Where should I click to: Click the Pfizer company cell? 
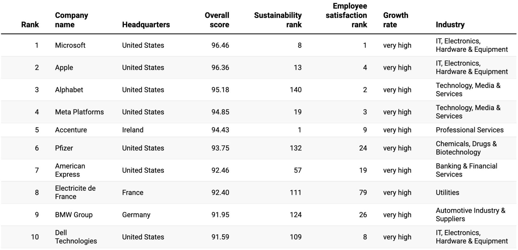point(64,148)
